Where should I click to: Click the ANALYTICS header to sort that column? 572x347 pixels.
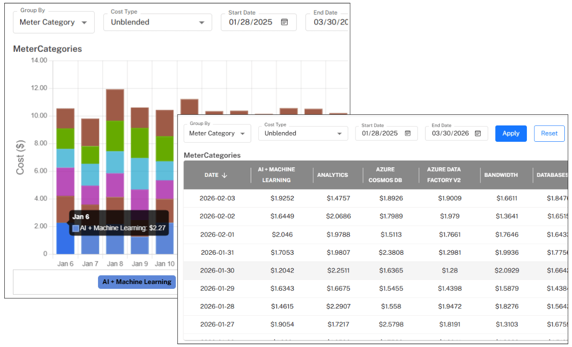[332, 175]
